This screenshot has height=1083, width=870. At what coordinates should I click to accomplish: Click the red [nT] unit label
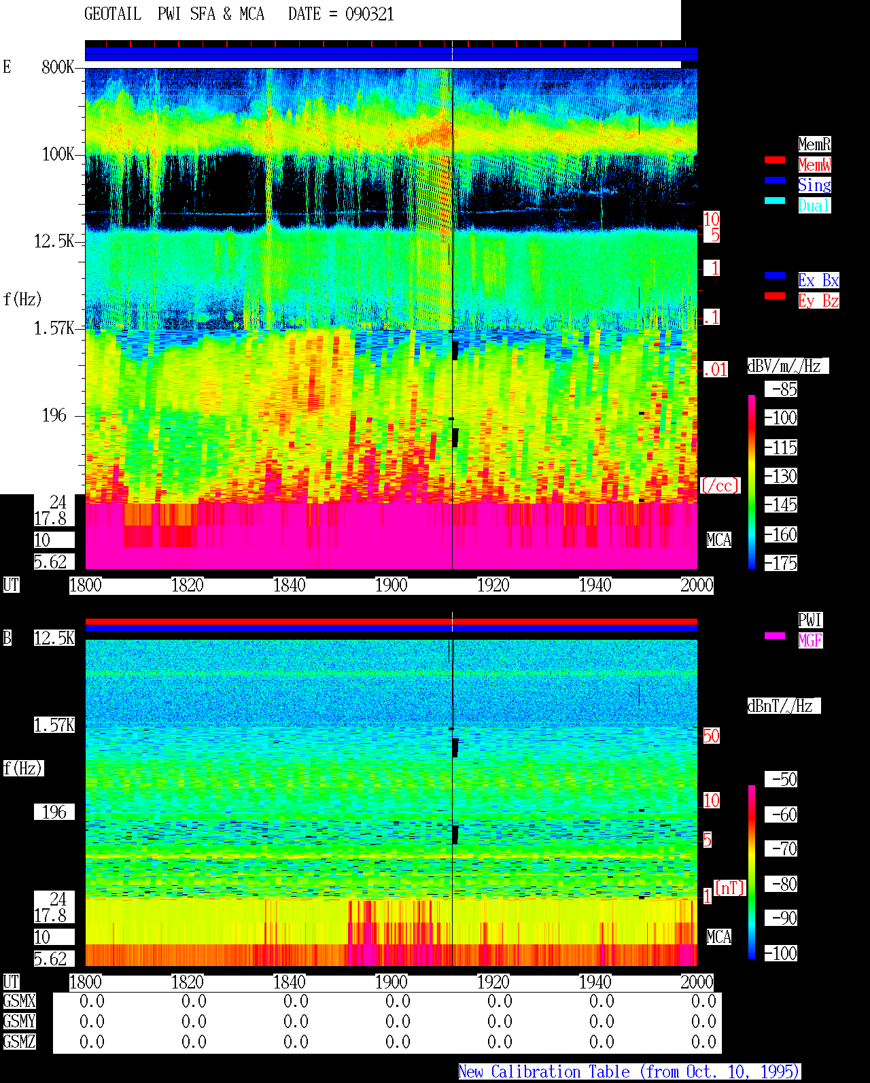click(730, 888)
